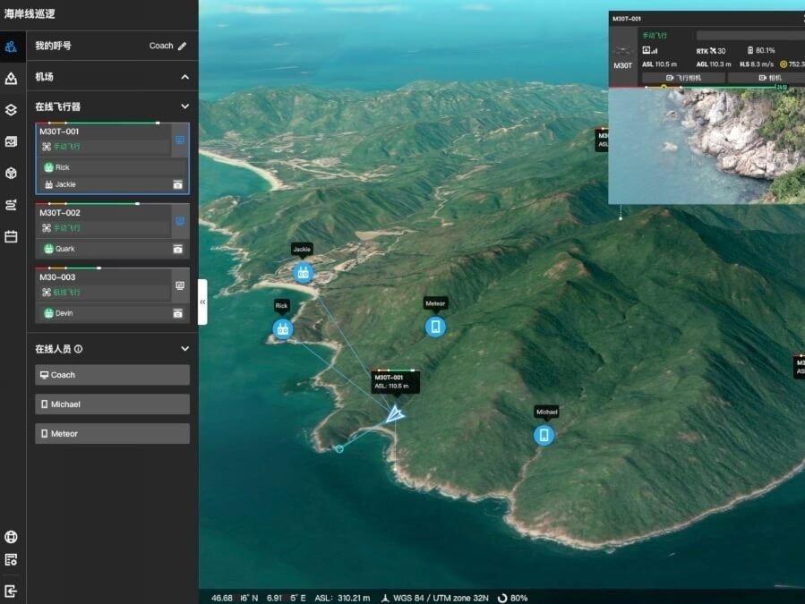Click the AGL 110.3 m value in popup
The height and width of the screenshot is (604, 805).
(x=714, y=64)
